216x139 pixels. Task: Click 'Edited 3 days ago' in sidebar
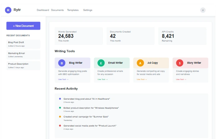[16, 67]
